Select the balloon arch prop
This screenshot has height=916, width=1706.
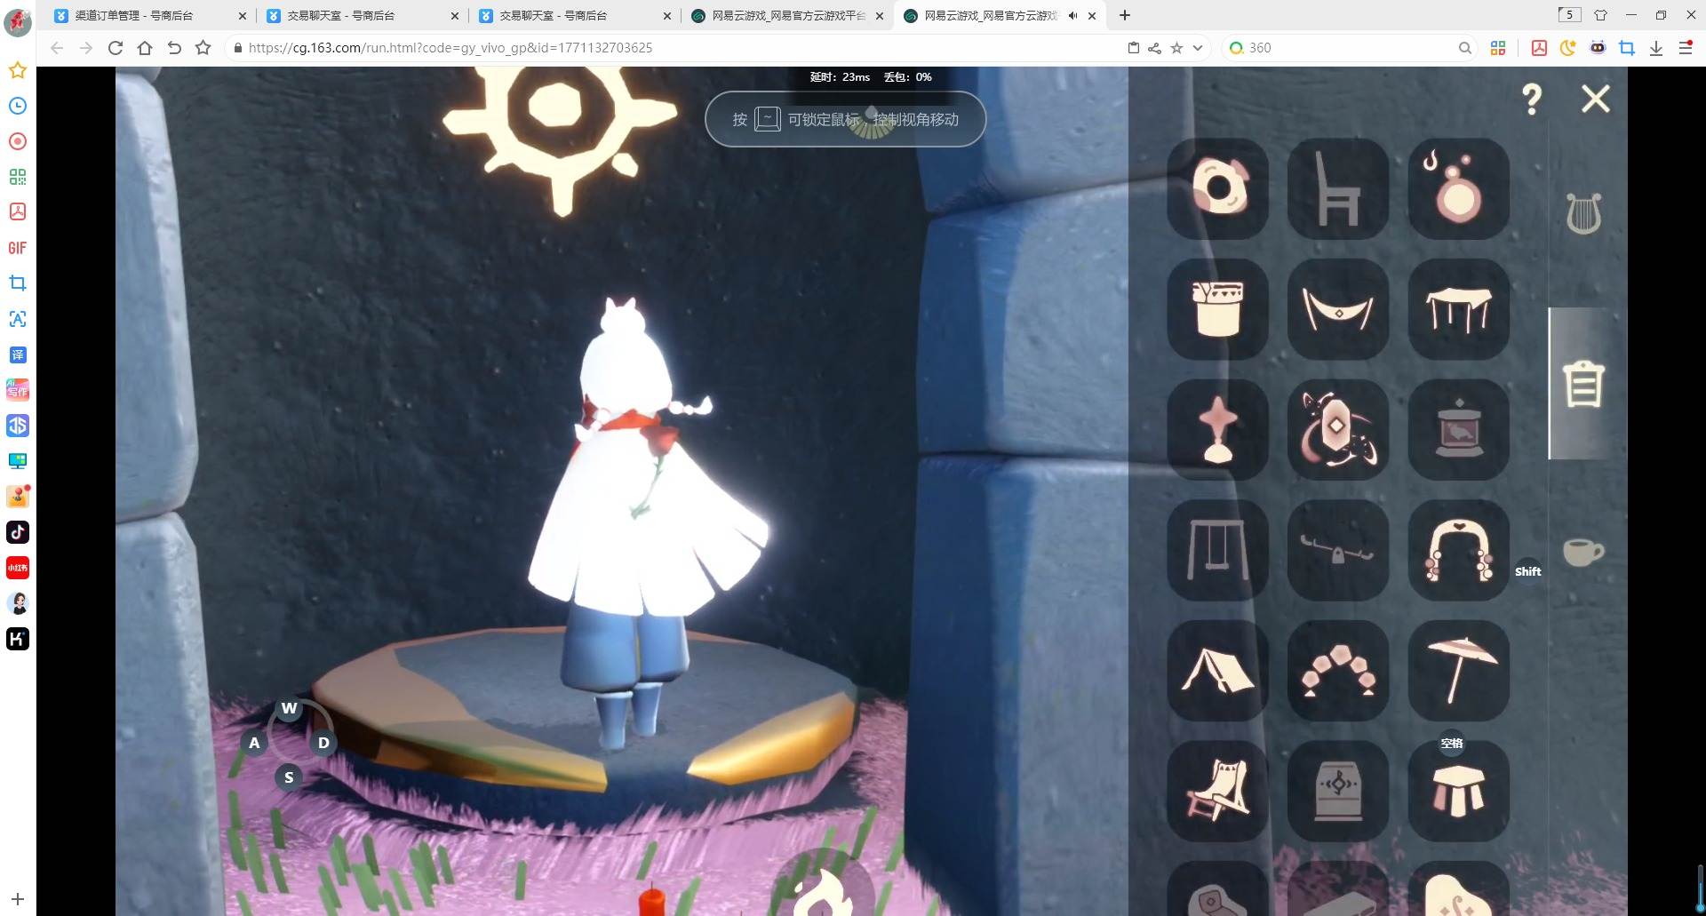tap(1338, 671)
